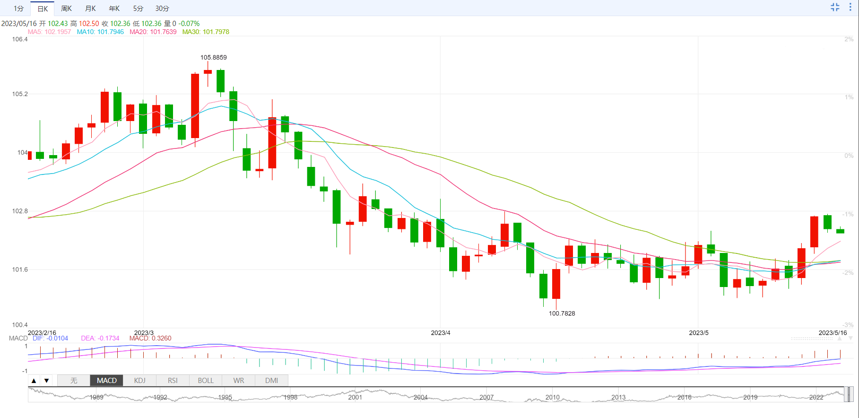Click the -0.07% change percentage
The image size is (859, 418).
pos(189,23)
